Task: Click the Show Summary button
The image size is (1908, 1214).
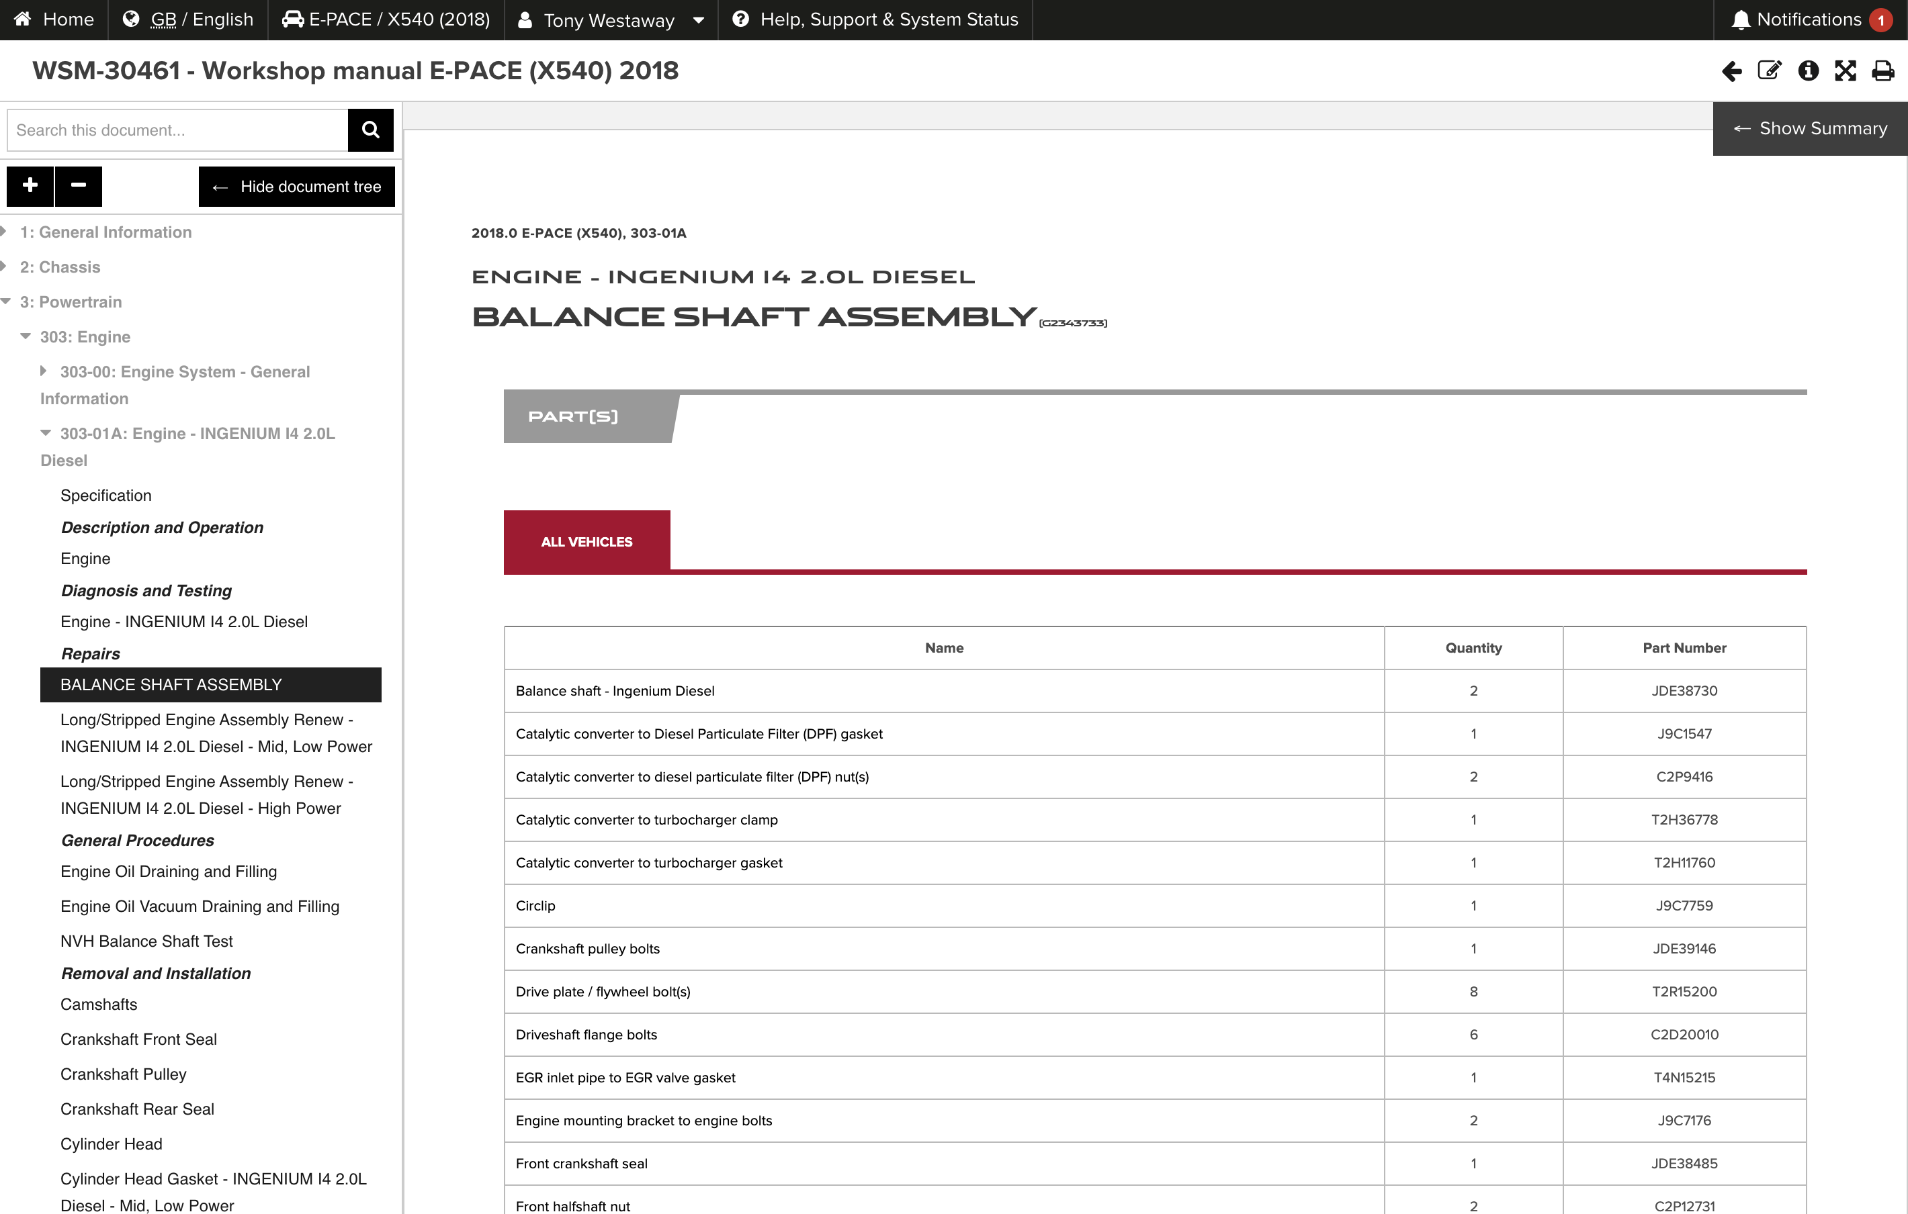Action: pos(1810,128)
